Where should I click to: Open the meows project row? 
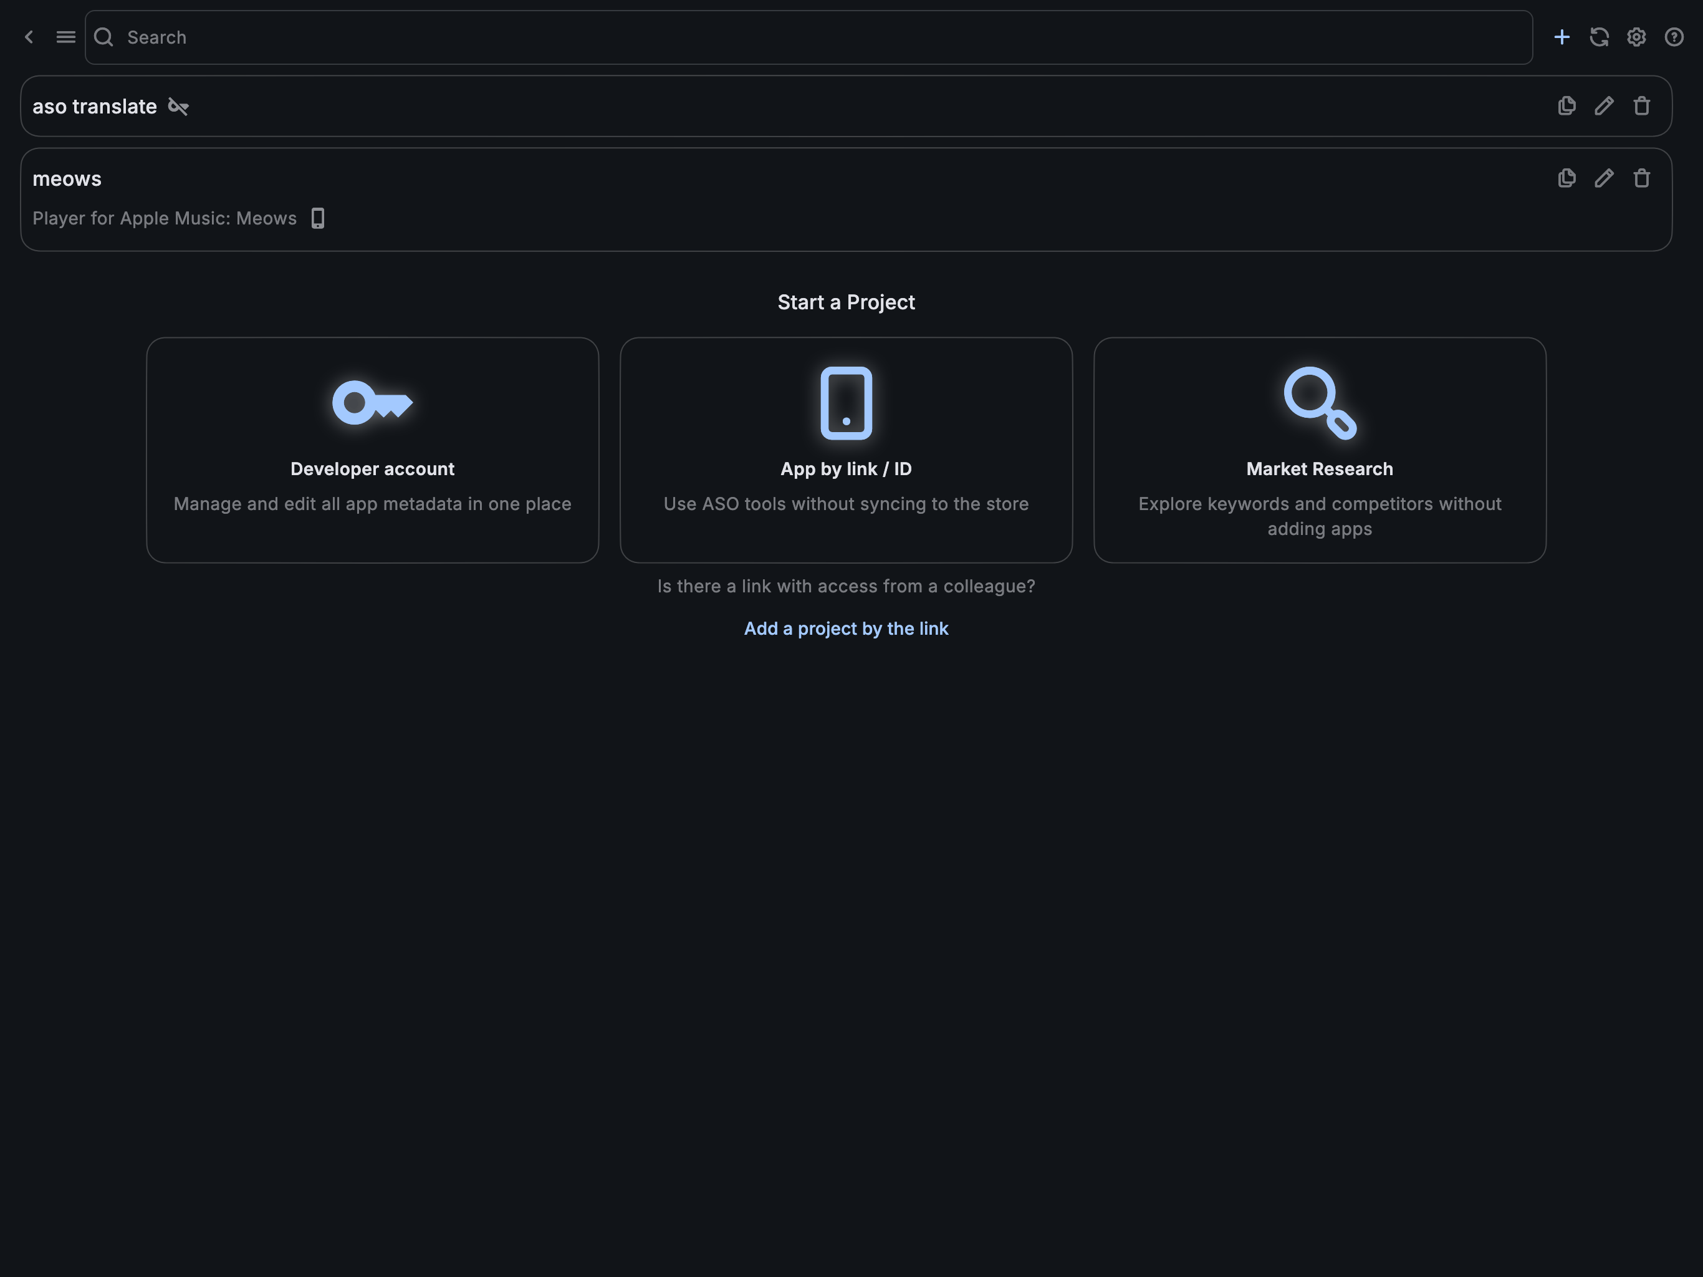[67, 179]
